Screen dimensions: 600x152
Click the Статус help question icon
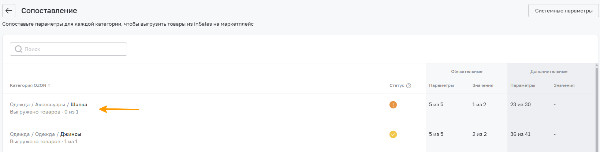point(409,86)
